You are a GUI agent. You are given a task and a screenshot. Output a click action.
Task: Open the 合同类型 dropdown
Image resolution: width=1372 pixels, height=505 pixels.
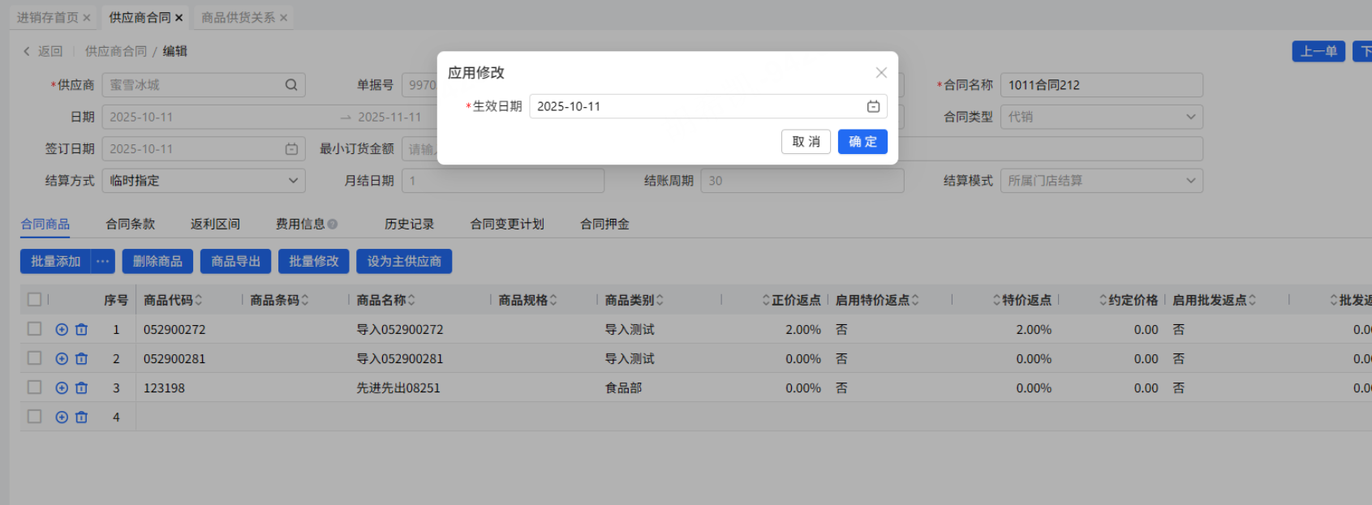1190,117
